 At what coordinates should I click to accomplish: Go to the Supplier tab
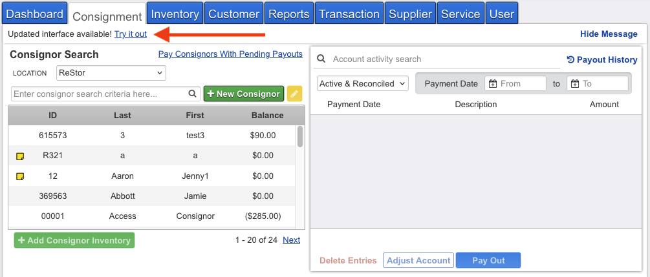410,14
